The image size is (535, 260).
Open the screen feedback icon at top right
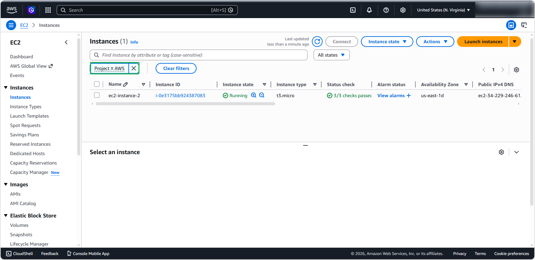click(524, 25)
